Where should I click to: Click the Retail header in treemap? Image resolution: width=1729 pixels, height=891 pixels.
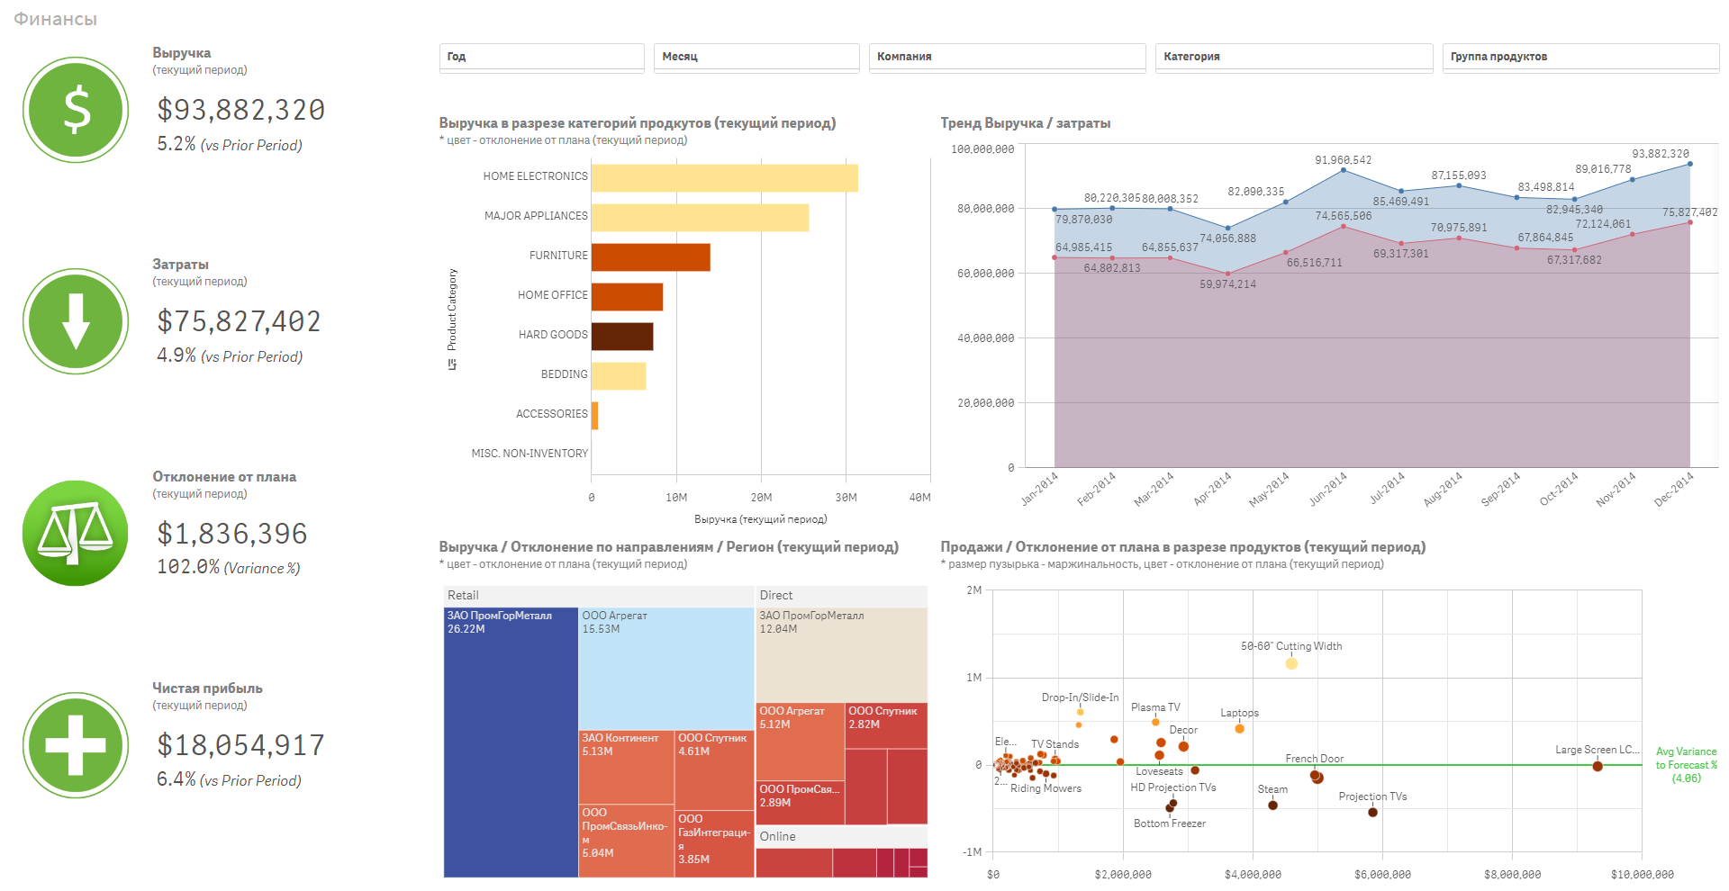click(599, 596)
